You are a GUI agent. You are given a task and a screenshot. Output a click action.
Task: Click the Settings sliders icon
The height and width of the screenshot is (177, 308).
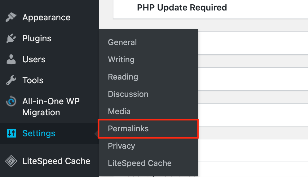(x=11, y=134)
